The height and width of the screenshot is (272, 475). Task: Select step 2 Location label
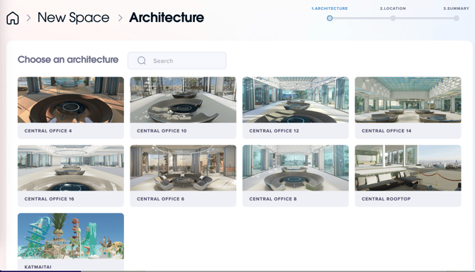pyautogui.click(x=393, y=8)
